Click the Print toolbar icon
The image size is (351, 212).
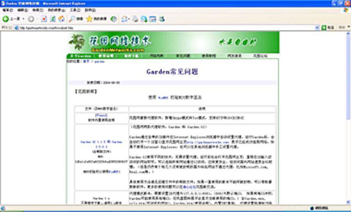pos(135,19)
